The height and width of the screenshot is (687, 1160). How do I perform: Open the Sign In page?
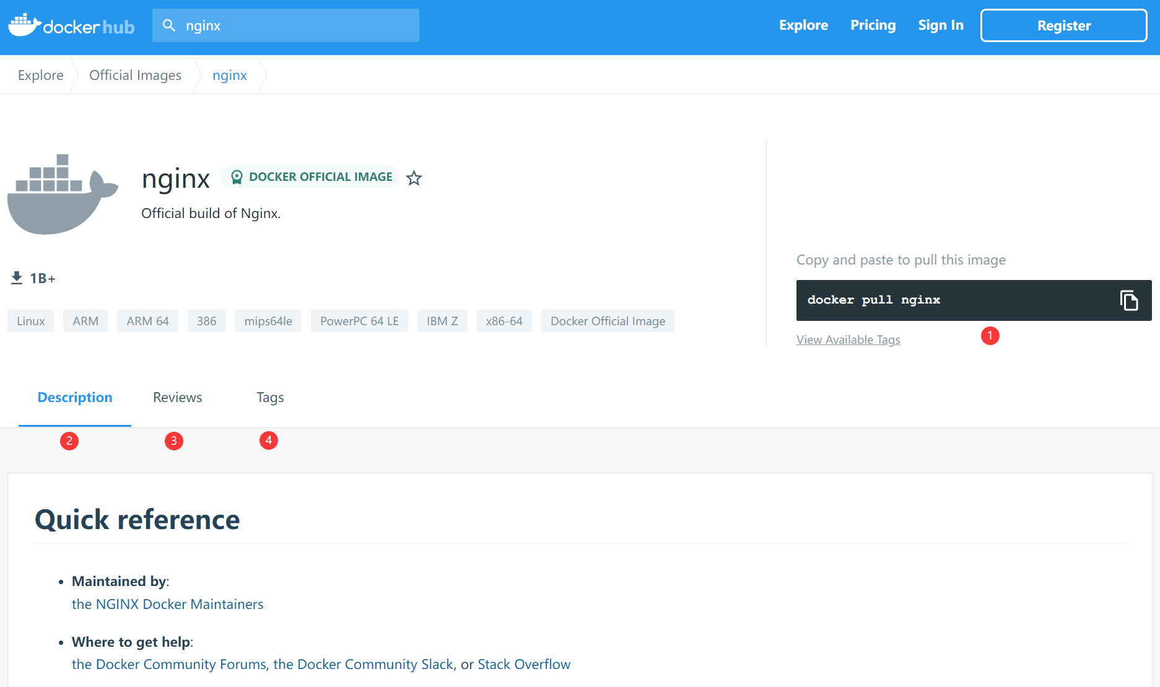coord(940,25)
